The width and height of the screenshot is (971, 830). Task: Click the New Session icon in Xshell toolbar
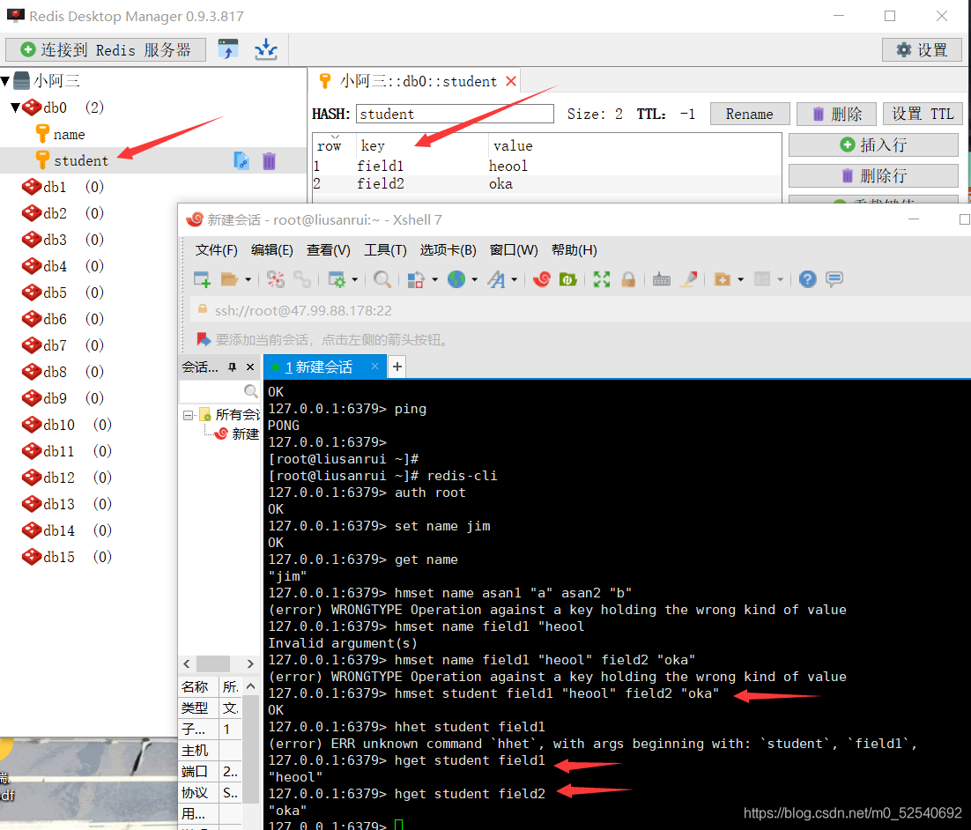point(202,279)
